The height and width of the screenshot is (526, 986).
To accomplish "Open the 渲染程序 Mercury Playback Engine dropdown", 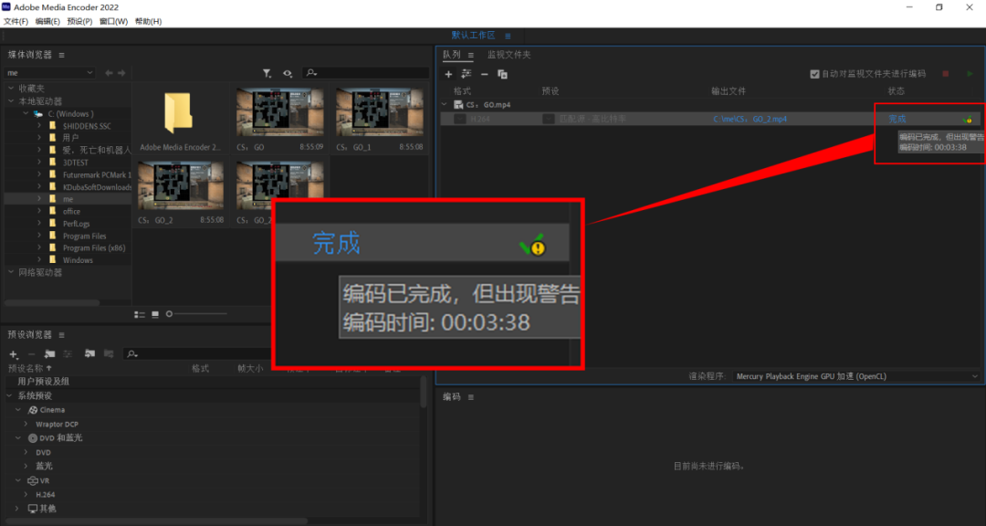I will (x=855, y=376).
